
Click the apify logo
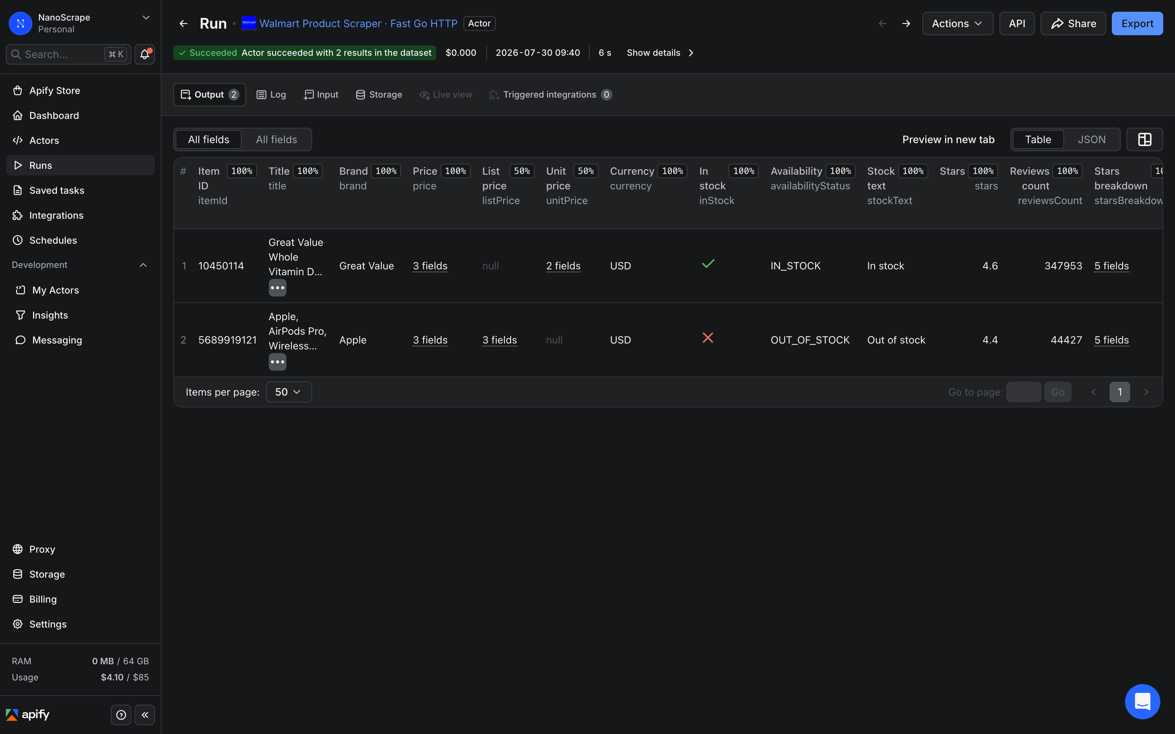click(28, 715)
